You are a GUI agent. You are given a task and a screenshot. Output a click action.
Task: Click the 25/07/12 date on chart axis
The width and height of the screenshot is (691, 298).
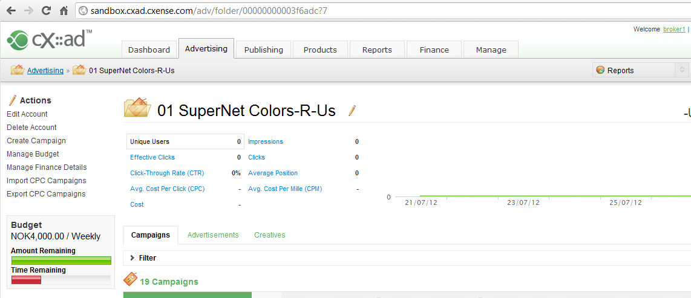point(625,203)
